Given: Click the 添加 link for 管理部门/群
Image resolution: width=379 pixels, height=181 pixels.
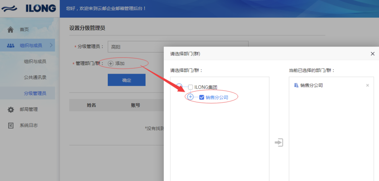Looking at the screenshot, I should pyautogui.click(x=120, y=63).
